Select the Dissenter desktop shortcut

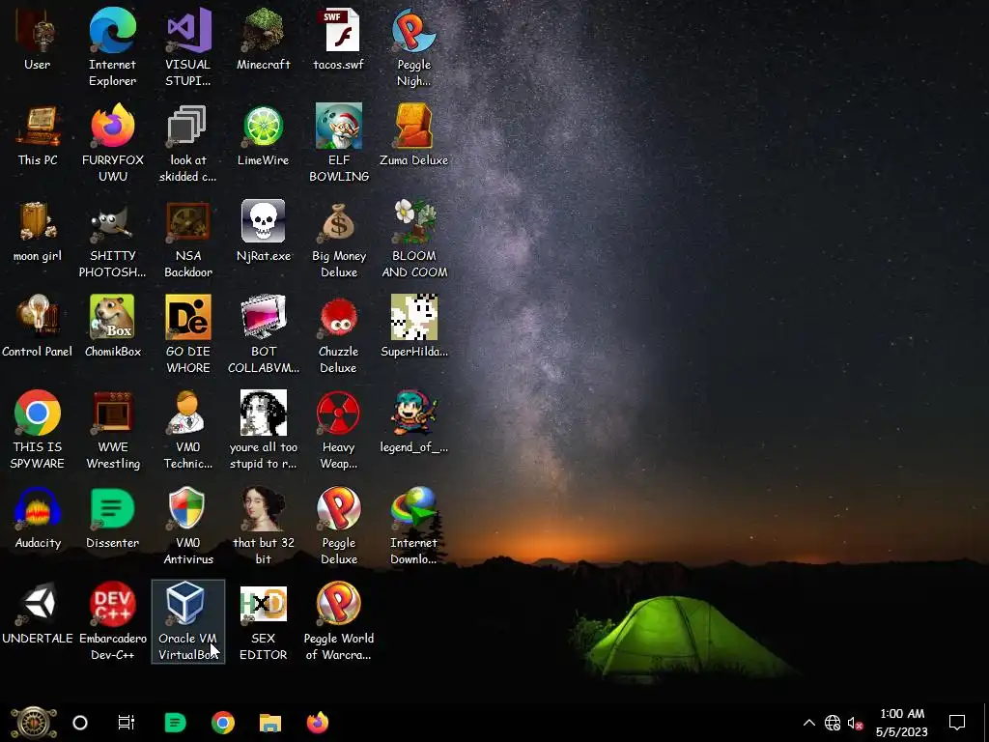(x=112, y=519)
